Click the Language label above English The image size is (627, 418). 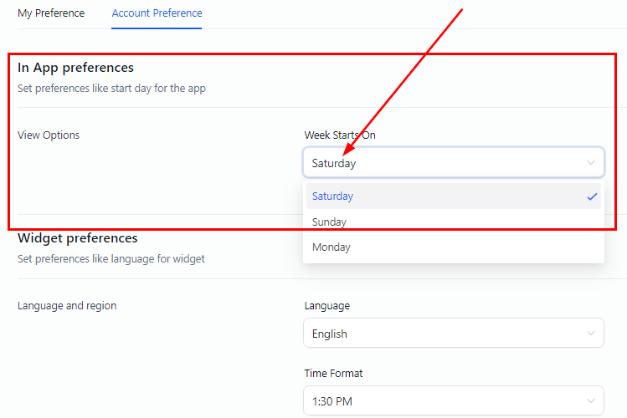pyautogui.click(x=327, y=306)
